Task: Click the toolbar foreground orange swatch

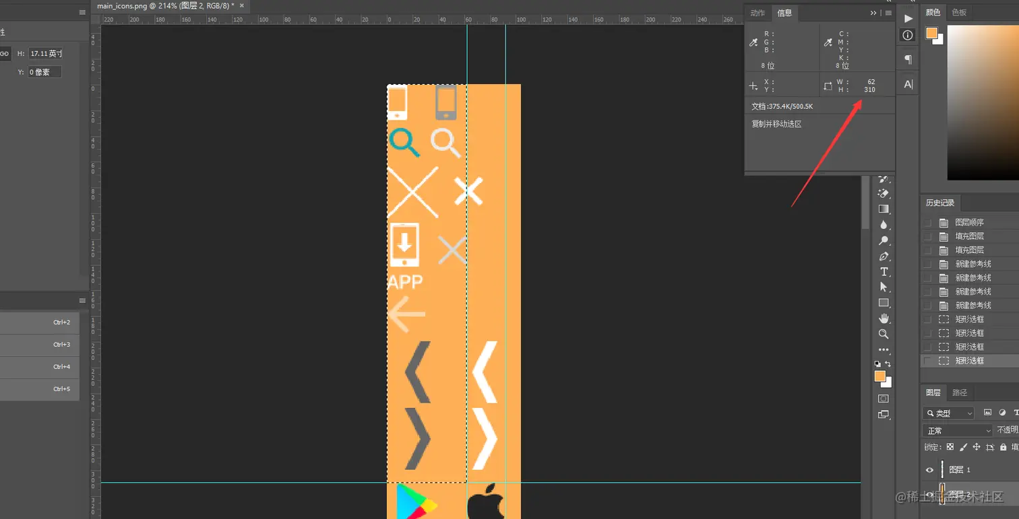Action: [x=880, y=377]
